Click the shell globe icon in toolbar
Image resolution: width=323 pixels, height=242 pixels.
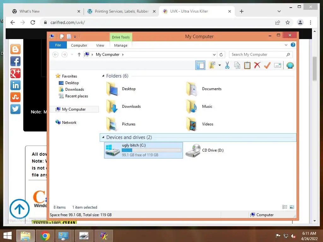(x=290, y=66)
